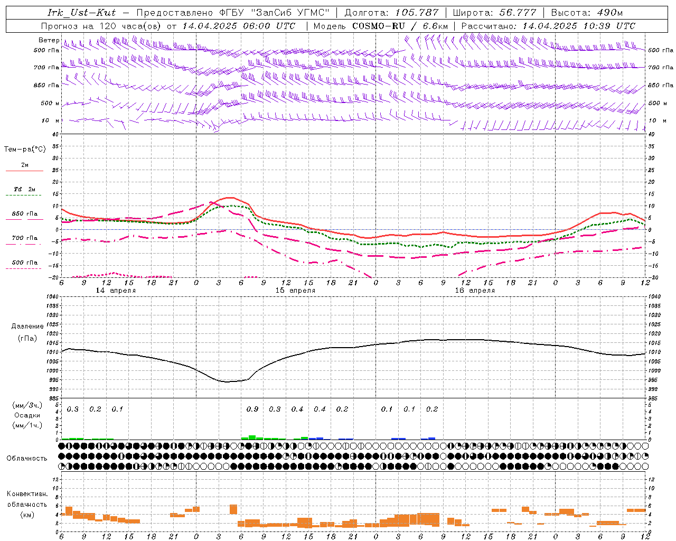Select the Широта: 56.777 value
Screen dimensions: 676x541
pos(494,13)
